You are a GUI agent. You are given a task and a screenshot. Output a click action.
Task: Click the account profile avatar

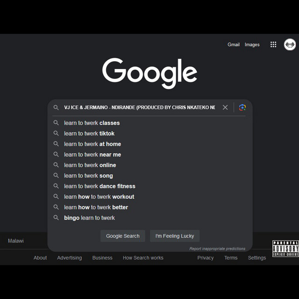(290, 44)
